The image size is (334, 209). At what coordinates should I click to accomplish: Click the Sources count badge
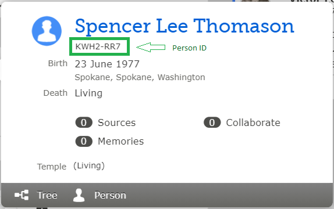84,122
